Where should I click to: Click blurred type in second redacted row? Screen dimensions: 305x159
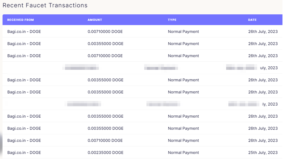(244, 104)
